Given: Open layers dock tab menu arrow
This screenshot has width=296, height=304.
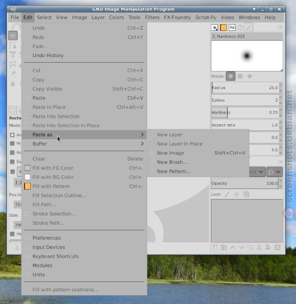Looking at the screenshot, I should pos(280,162).
